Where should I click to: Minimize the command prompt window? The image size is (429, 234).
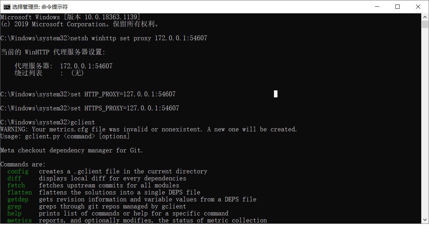tap(377, 7)
